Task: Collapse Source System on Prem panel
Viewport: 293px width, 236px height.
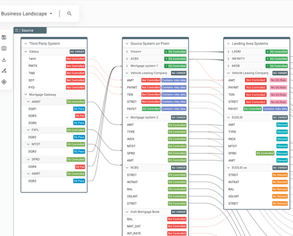Action: pos(127,44)
